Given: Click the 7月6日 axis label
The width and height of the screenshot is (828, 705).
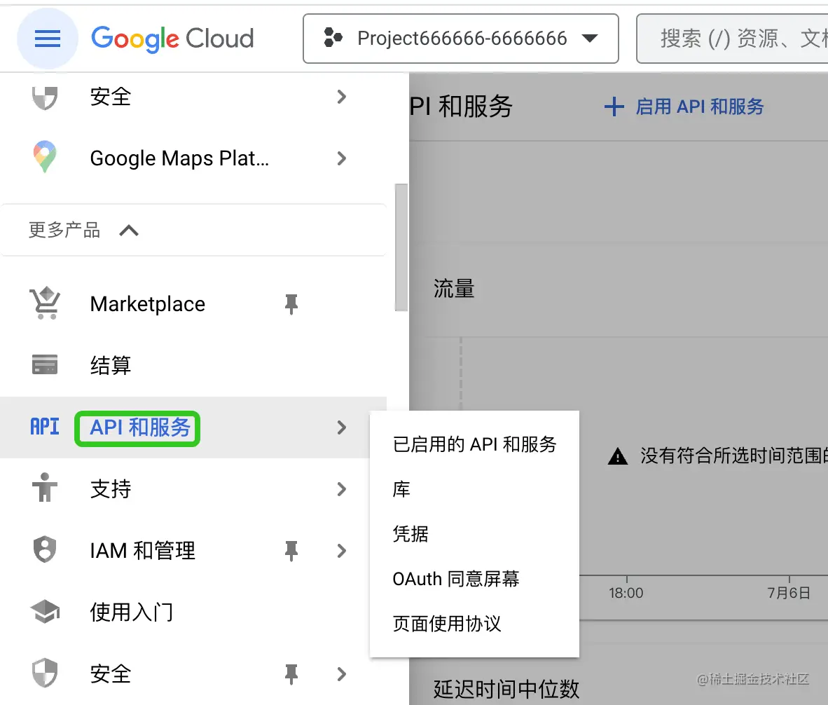Looking at the screenshot, I should pos(789,593).
